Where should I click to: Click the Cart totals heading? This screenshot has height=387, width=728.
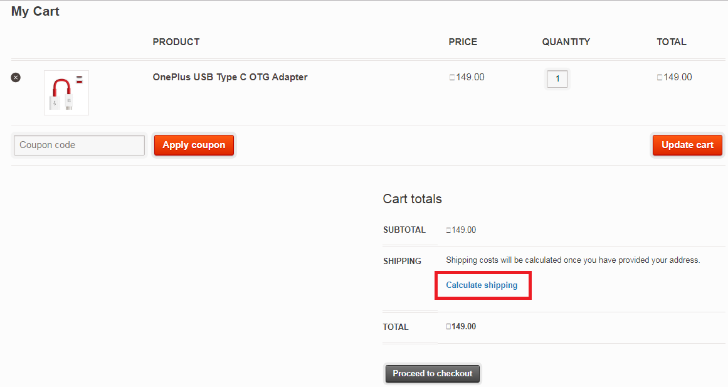click(413, 199)
